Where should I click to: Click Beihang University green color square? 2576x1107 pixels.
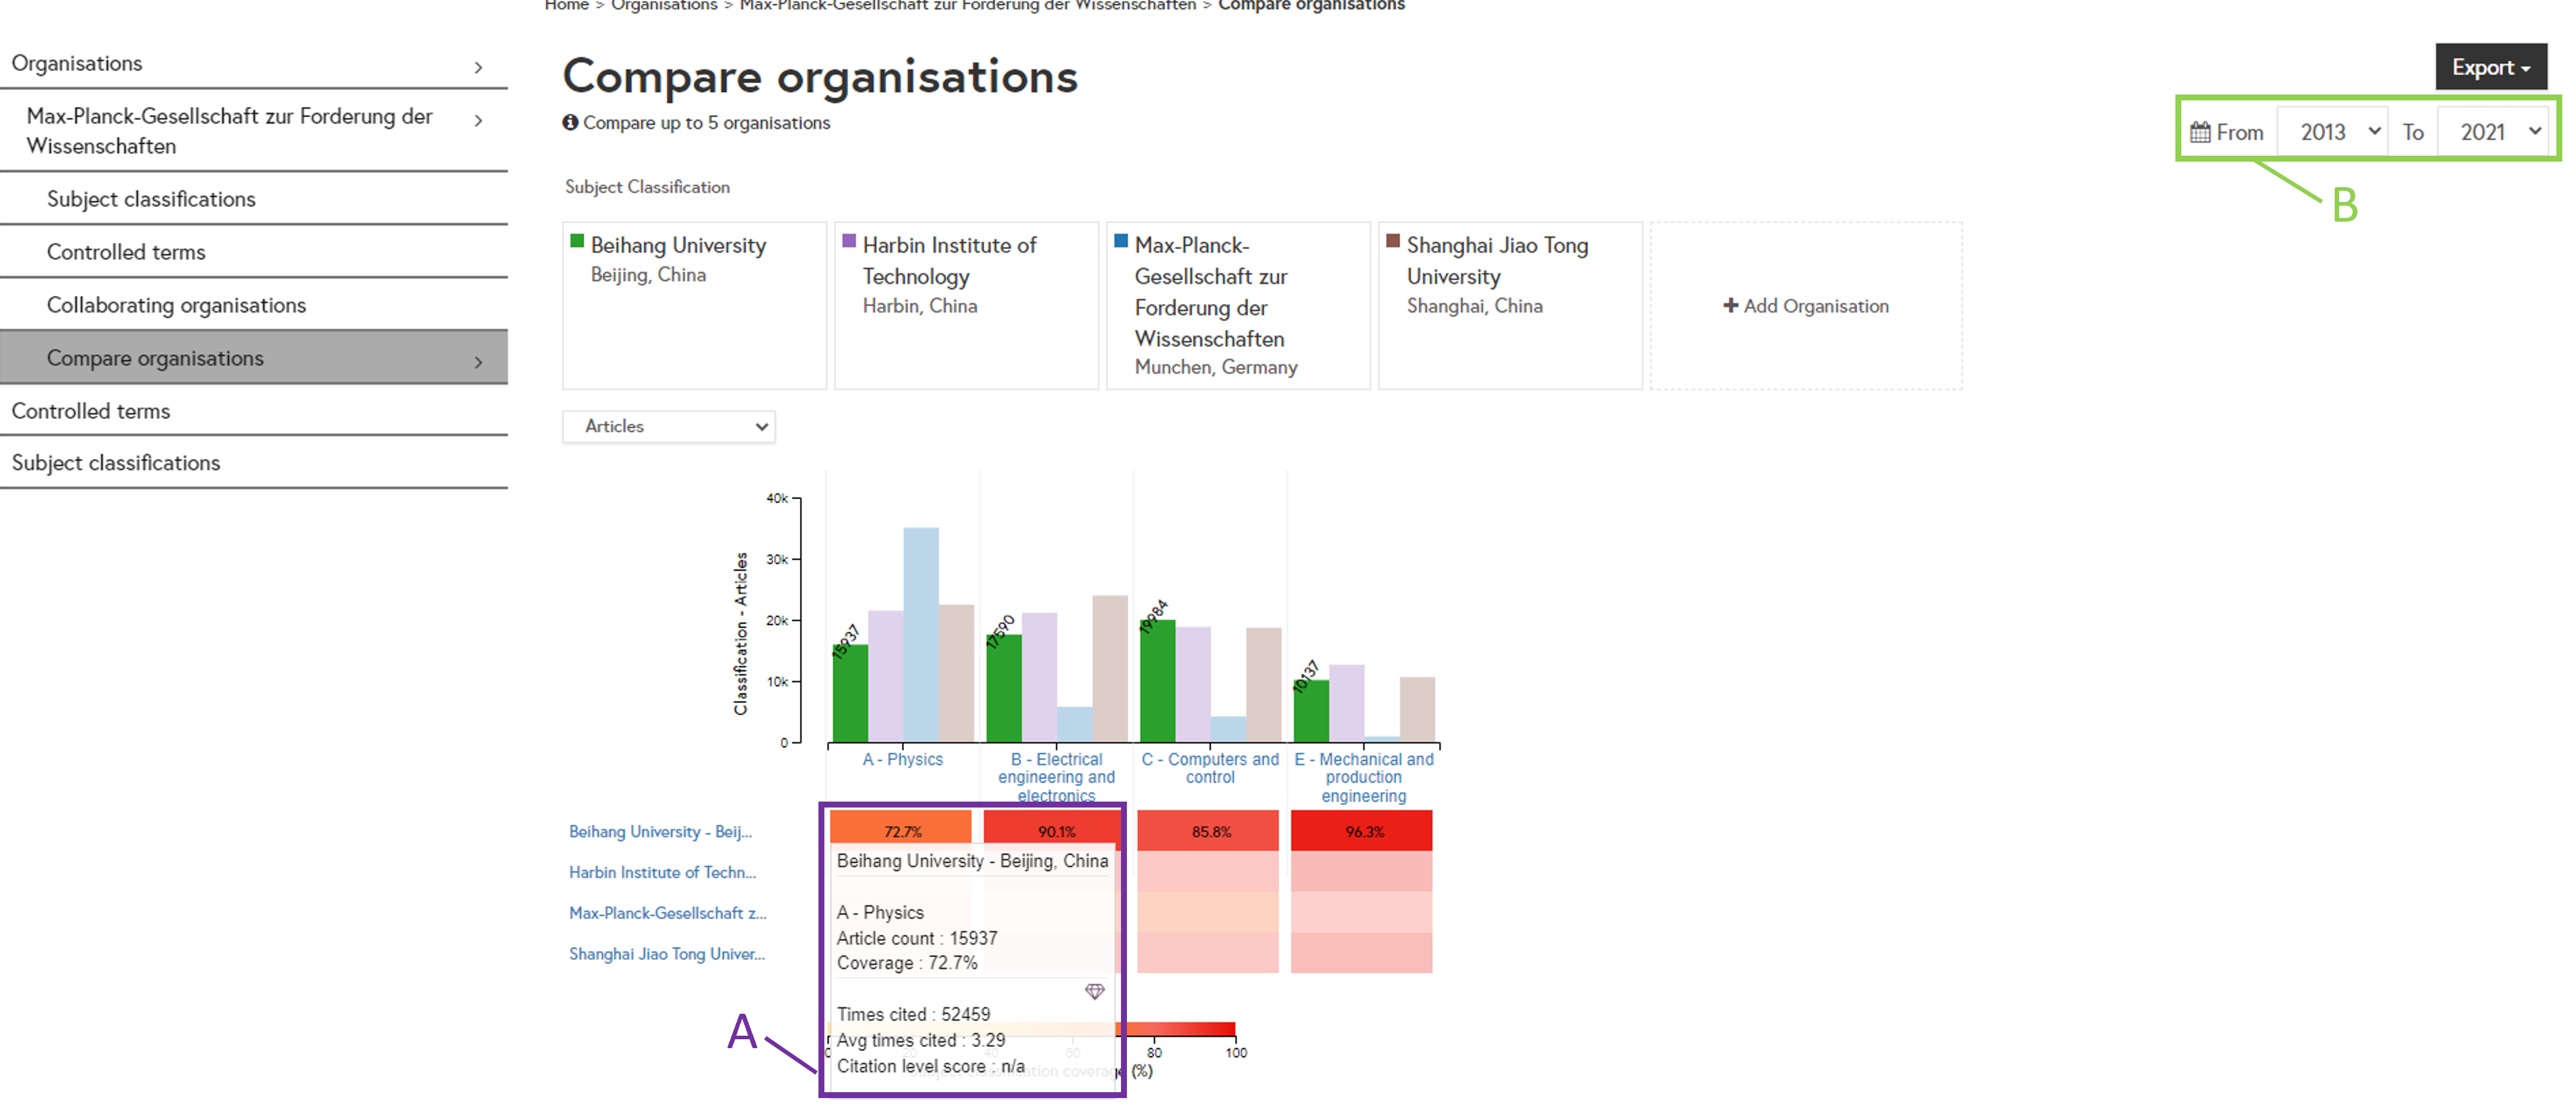(x=577, y=241)
